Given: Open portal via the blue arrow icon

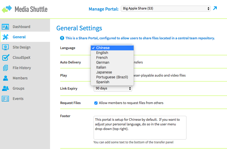Looking at the screenshot, I should tap(215, 8).
